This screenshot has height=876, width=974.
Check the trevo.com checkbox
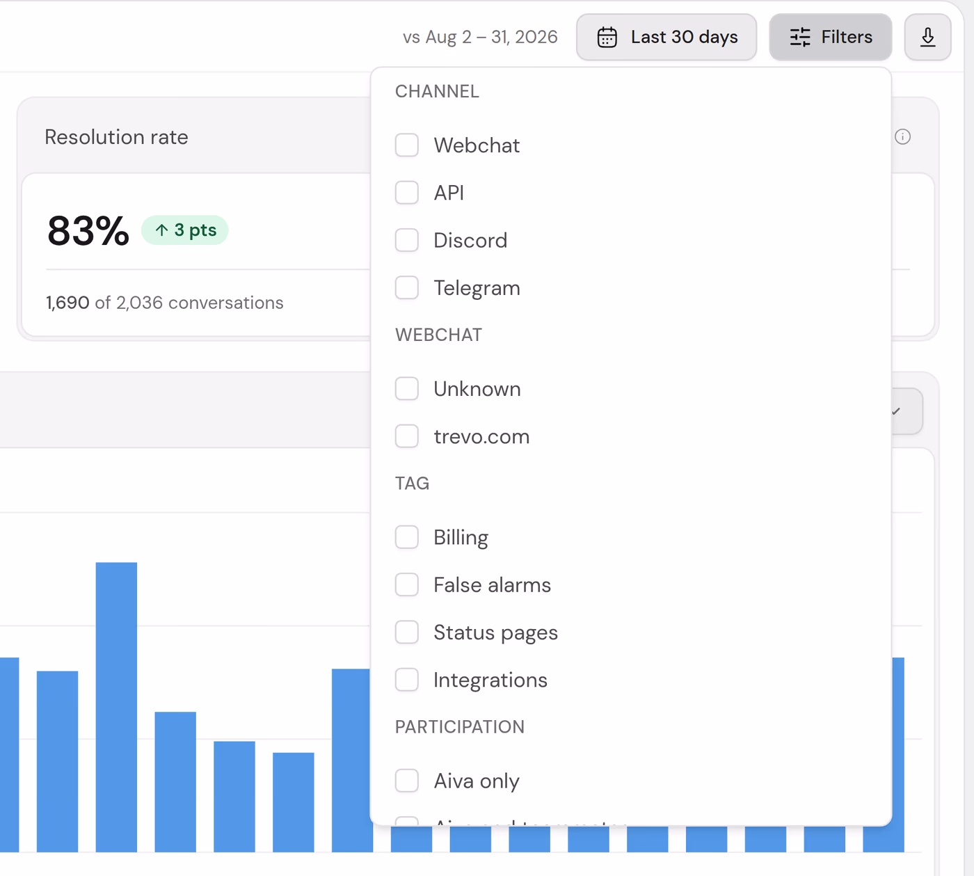tap(407, 436)
